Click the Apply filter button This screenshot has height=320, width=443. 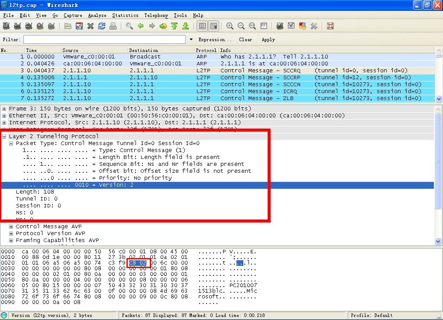(268, 39)
